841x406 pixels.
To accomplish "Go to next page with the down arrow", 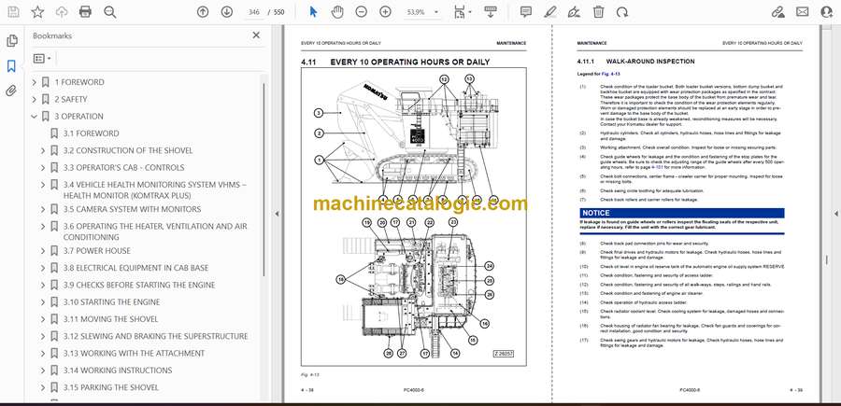I will [227, 12].
